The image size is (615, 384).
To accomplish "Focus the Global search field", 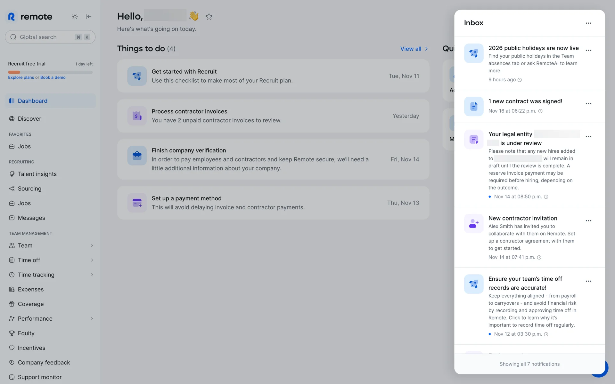I will [45, 37].
